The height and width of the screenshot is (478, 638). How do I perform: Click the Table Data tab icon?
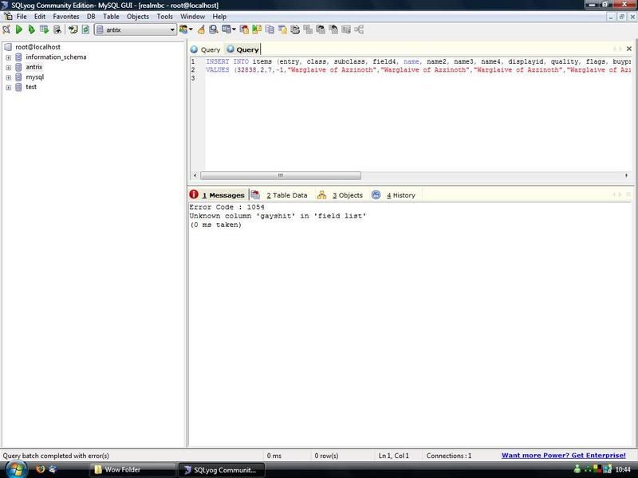(255, 194)
